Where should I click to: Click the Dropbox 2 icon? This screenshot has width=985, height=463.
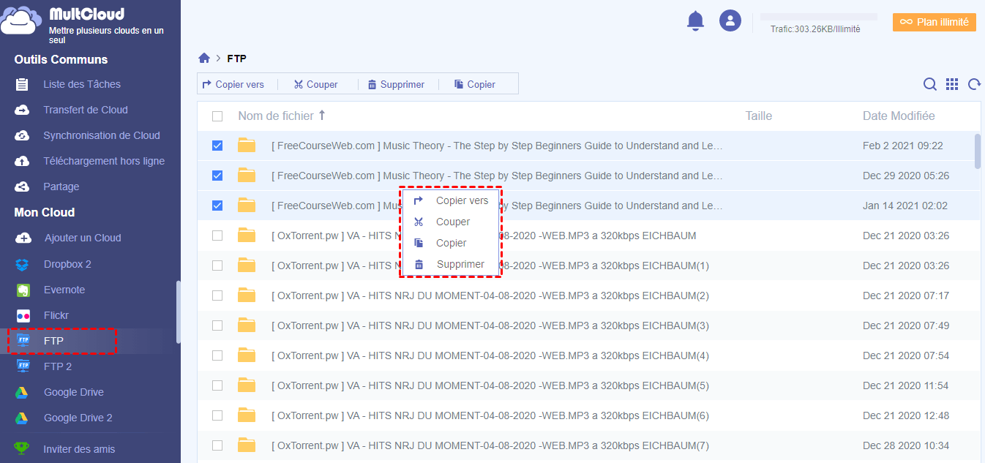click(23, 264)
